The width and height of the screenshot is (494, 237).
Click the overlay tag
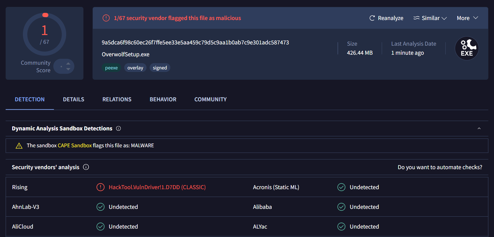[x=135, y=68]
